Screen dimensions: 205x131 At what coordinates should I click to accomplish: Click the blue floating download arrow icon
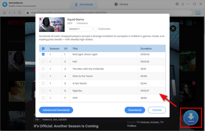(x=191, y=118)
